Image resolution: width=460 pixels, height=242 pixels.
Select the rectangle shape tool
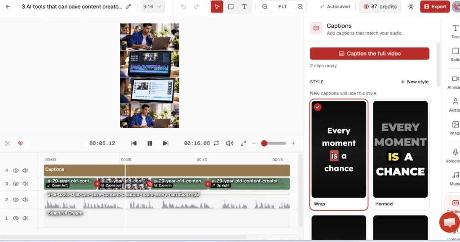[231, 6]
